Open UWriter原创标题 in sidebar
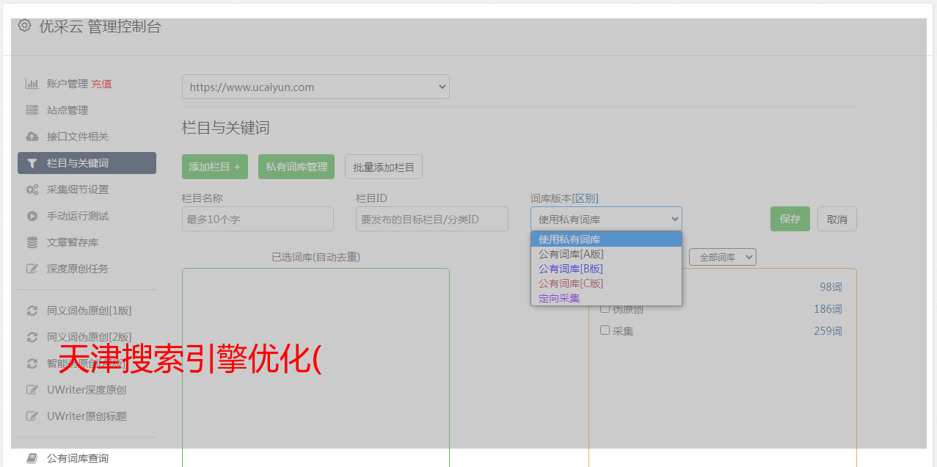The width and height of the screenshot is (937, 467). [x=87, y=416]
